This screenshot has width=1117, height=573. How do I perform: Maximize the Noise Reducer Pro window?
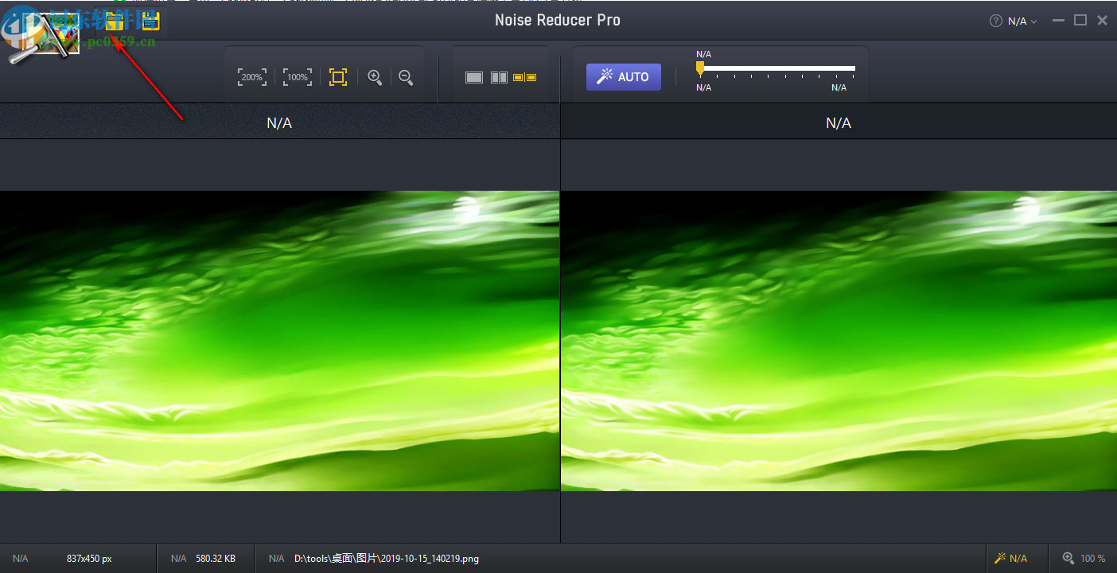coord(1080,21)
